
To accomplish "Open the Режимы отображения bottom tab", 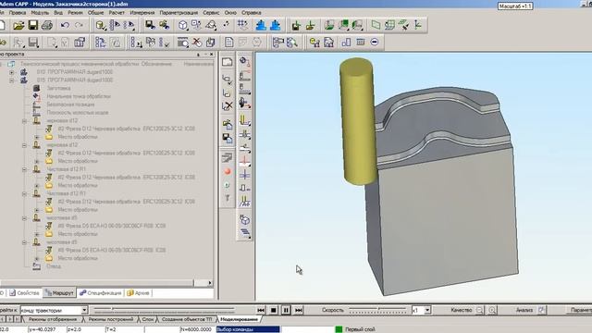I will (53, 319).
